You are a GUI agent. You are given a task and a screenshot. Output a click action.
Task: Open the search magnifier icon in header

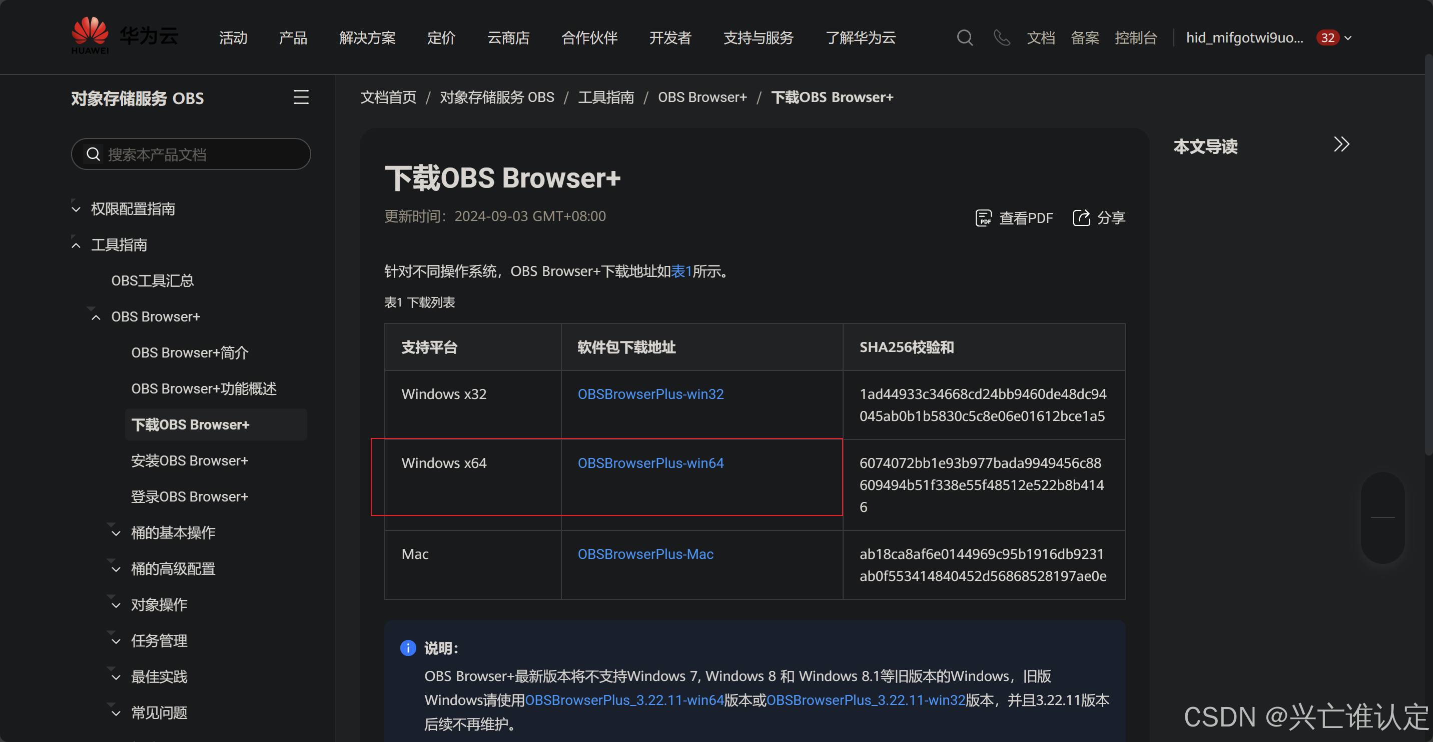click(x=965, y=38)
